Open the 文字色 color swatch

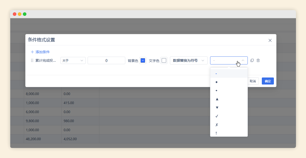pyautogui.click(x=164, y=60)
